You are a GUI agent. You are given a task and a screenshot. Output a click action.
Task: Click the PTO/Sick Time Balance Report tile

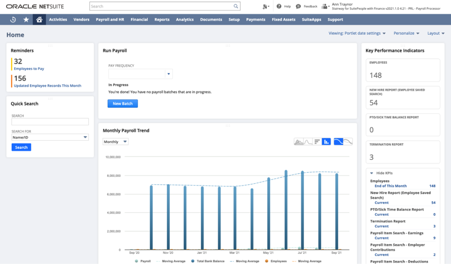coord(403,125)
